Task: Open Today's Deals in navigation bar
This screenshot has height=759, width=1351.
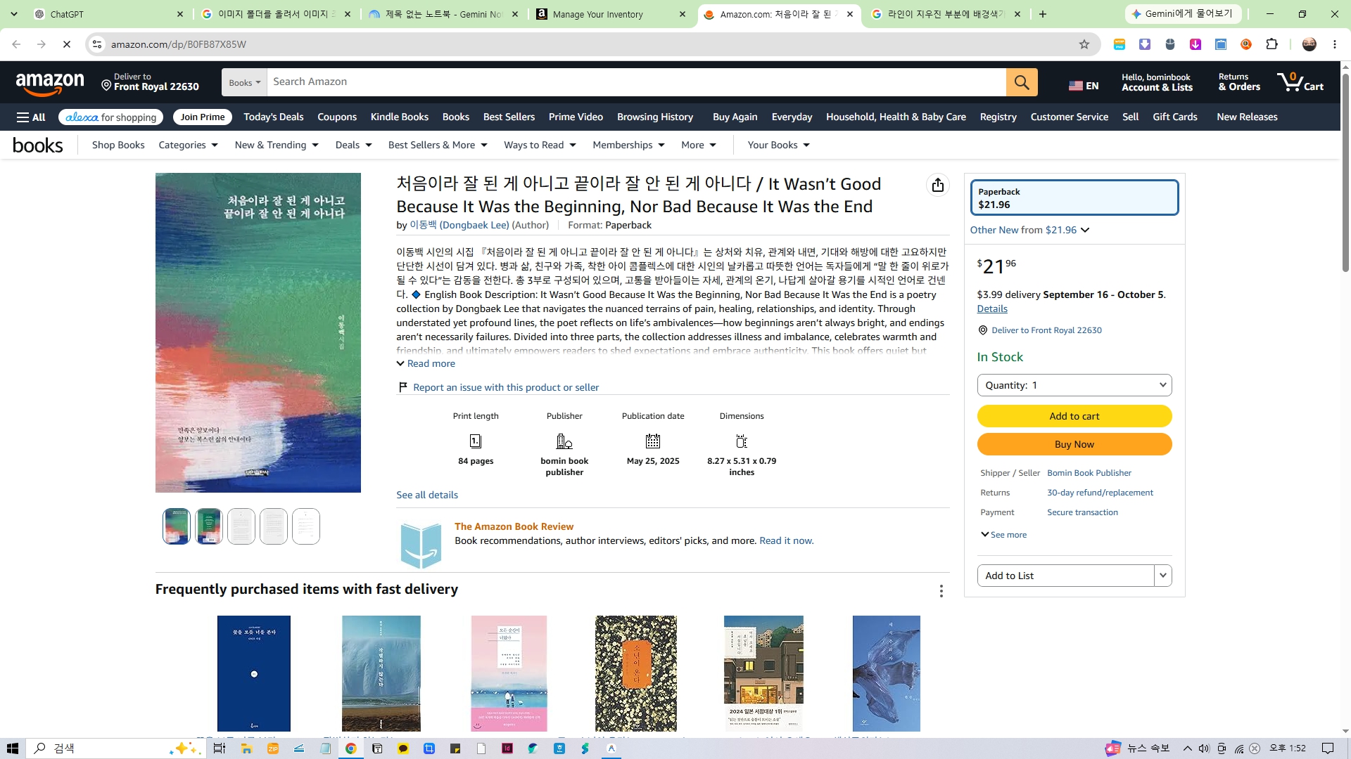Action: click(x=274, y=117)
